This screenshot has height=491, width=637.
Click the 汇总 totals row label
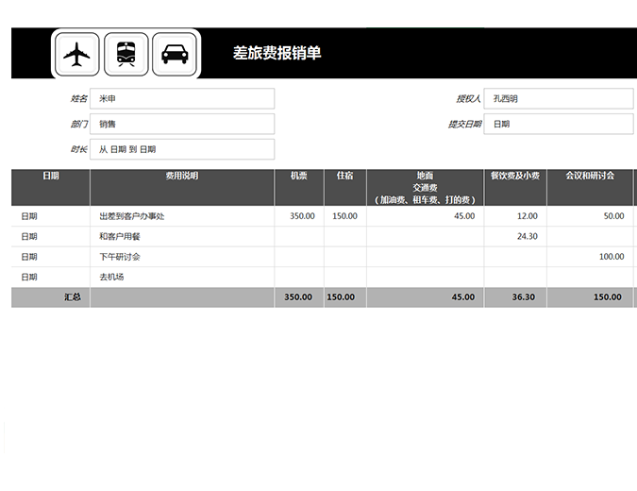coord(51,297)
